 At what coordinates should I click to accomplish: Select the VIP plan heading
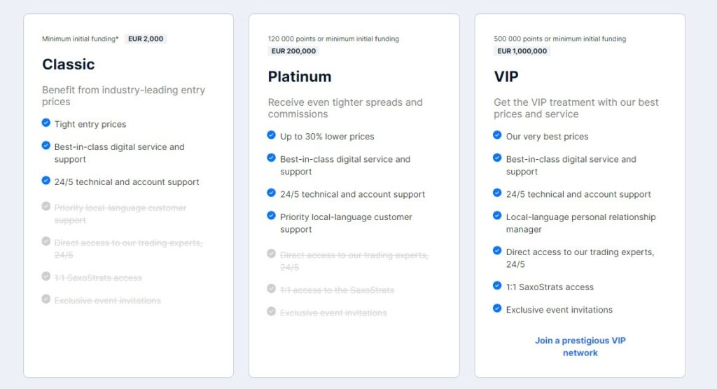pos(506,76)
